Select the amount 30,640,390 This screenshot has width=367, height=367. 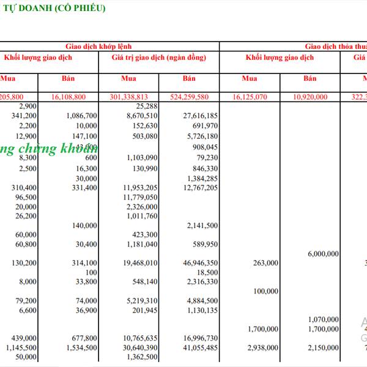[140, 347]
